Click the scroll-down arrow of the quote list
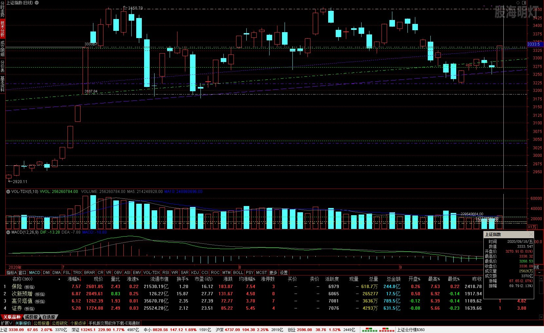 coord(540,317)
